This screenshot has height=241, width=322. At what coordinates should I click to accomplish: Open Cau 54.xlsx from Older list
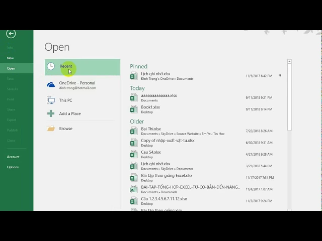[x=151, y=152]
